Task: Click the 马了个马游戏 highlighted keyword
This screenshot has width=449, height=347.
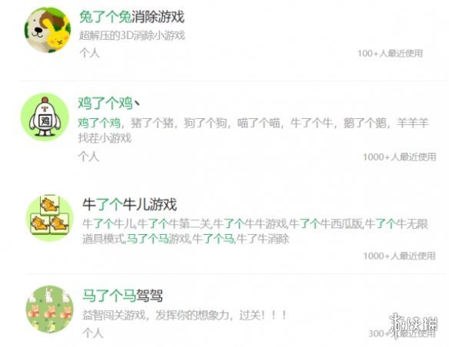Action: point(158,239)
